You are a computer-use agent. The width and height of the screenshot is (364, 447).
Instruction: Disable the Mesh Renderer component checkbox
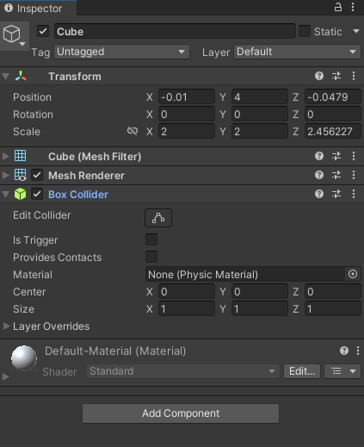click(x=37, y=175)
